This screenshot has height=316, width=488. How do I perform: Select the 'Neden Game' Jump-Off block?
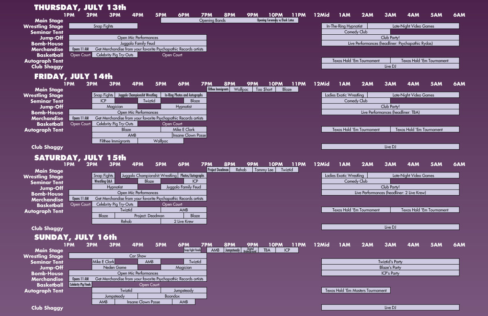pyautogui.click(x=115, y=267)
